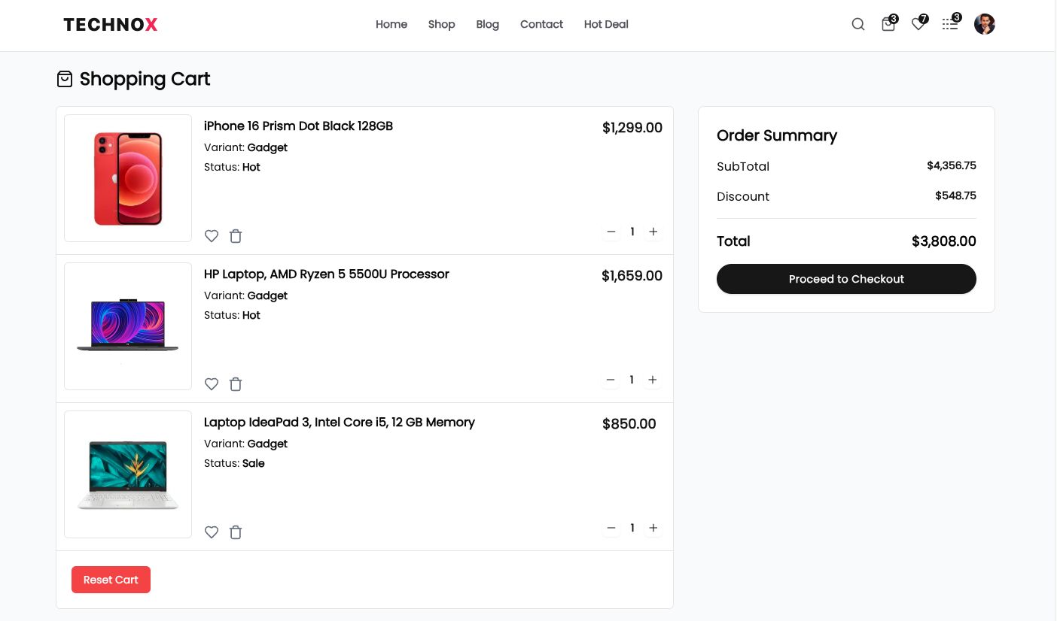This screenshot has height=621, width=1057.
Task: Open the cart bag icon with badge 3
Action: click(x=889, y=23)
